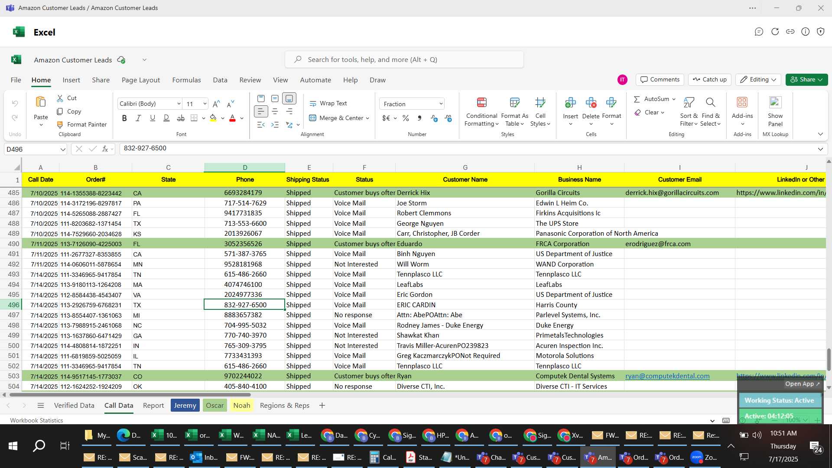Click Open App in the overlay

(x=803, y=384)
